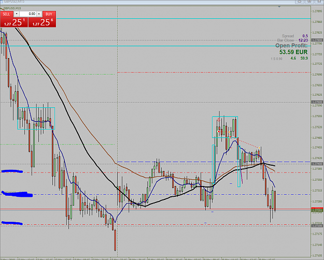Screen dimensions: 324x260
Task: Click the 1.27 25¹ sell price tile
Action: point(14,22)
